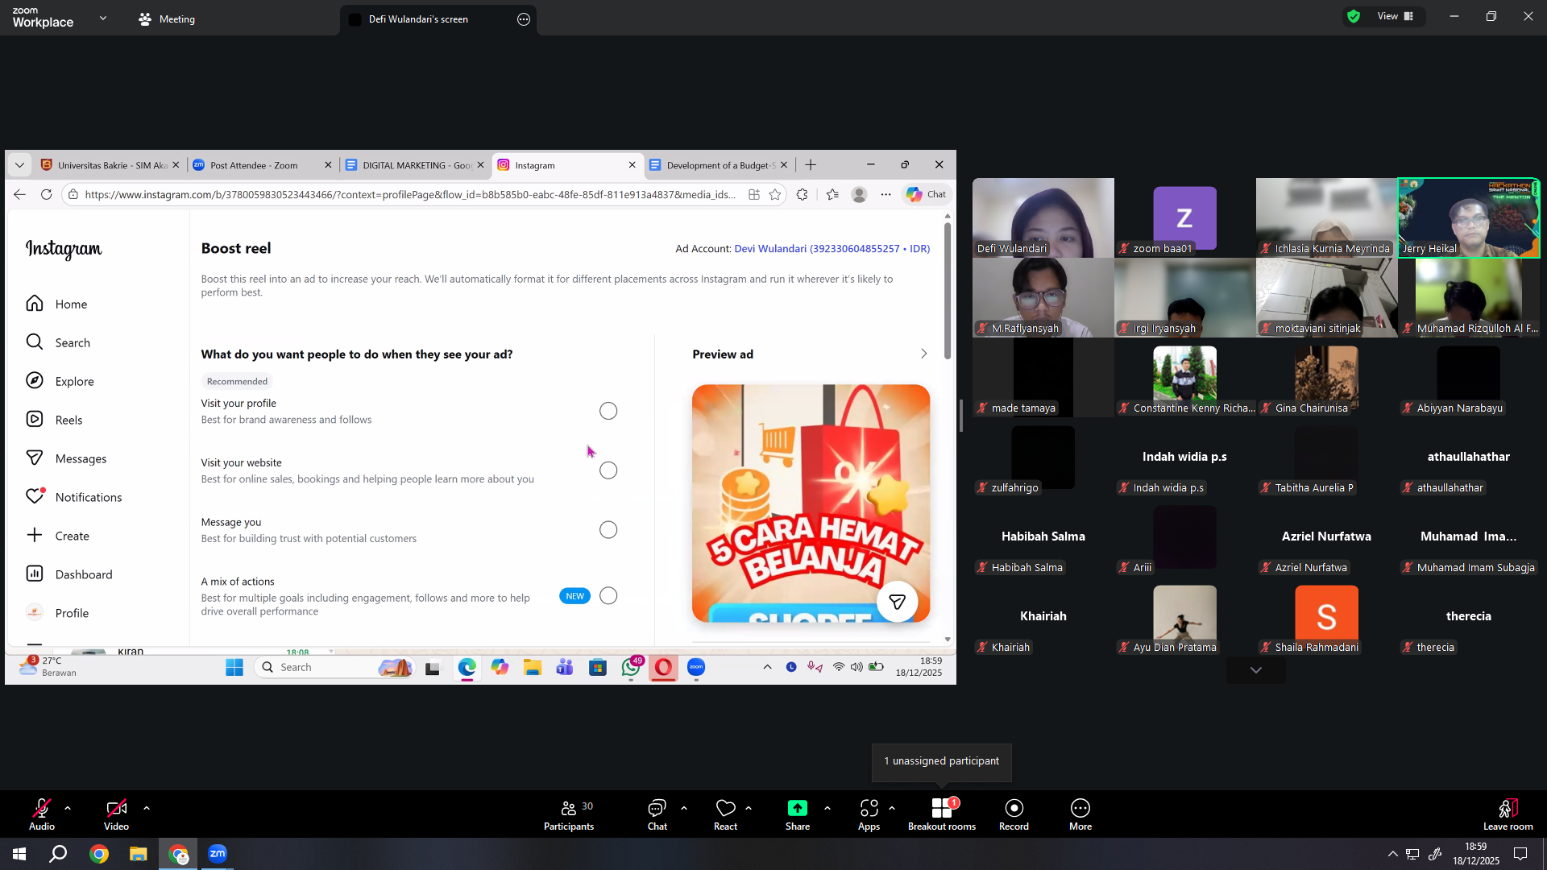
Task: Select Visit your profile radio option
Action: tap(608, 411)
